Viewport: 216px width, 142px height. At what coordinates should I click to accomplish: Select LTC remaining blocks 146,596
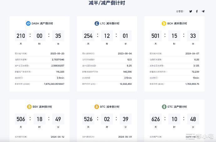click(127, 72)
